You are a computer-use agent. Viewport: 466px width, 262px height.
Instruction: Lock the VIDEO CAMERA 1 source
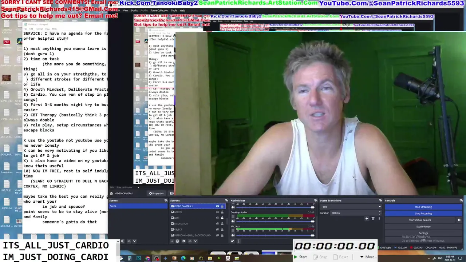click(222, 206)
